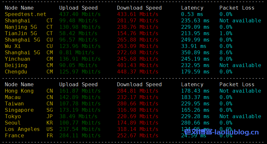Select Beijing download speed 401.43 Mbit/s
This screenshot has height=144, width=267.
138,65
